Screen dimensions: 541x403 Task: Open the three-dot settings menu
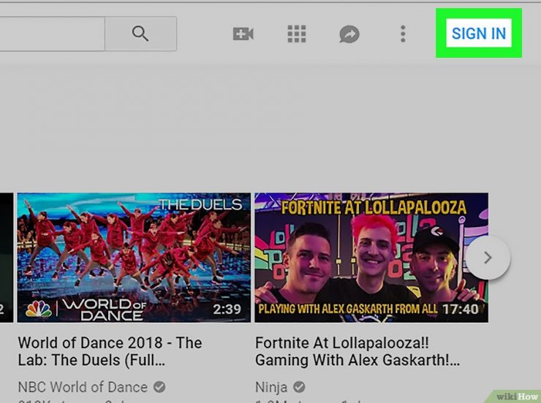[403, 34]
